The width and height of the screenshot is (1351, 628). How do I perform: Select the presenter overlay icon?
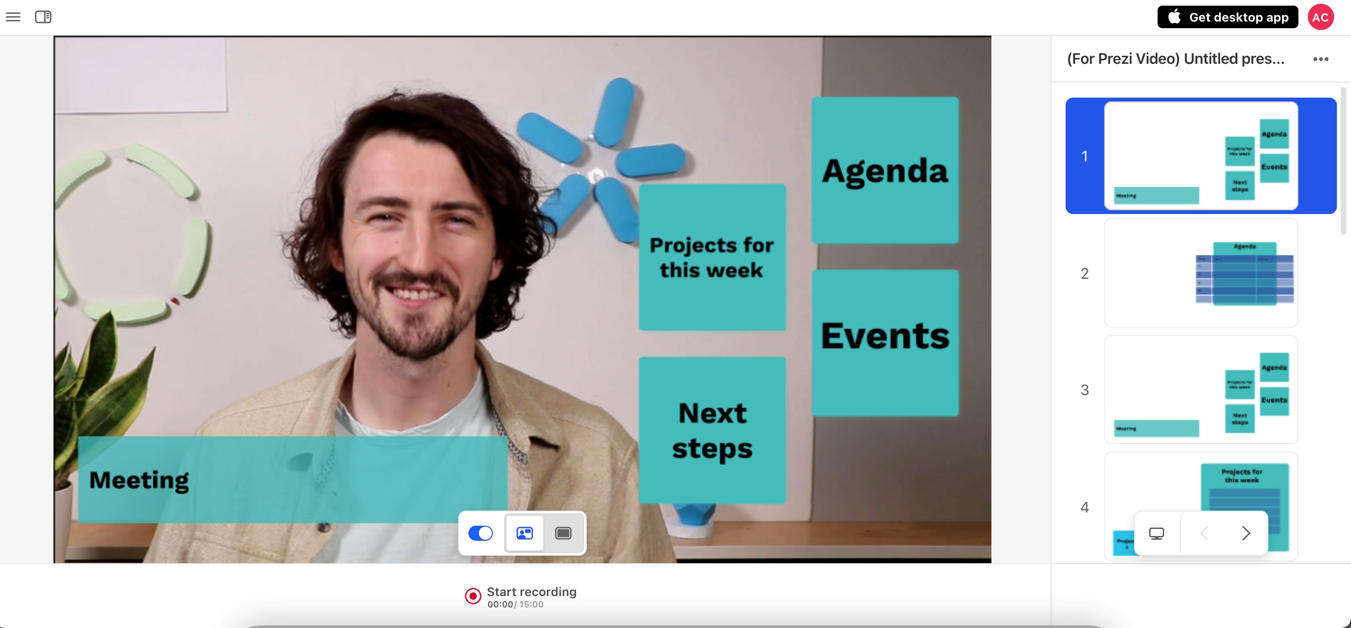click(x=525, y=532)
